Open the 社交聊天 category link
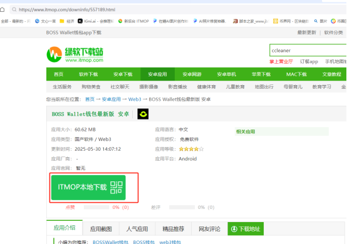 [120, 87]
